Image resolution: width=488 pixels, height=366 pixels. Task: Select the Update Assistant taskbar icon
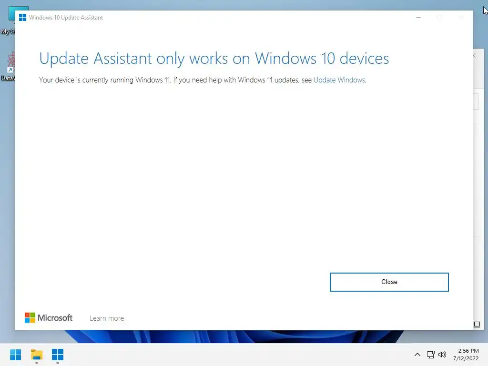coord(58,355)
